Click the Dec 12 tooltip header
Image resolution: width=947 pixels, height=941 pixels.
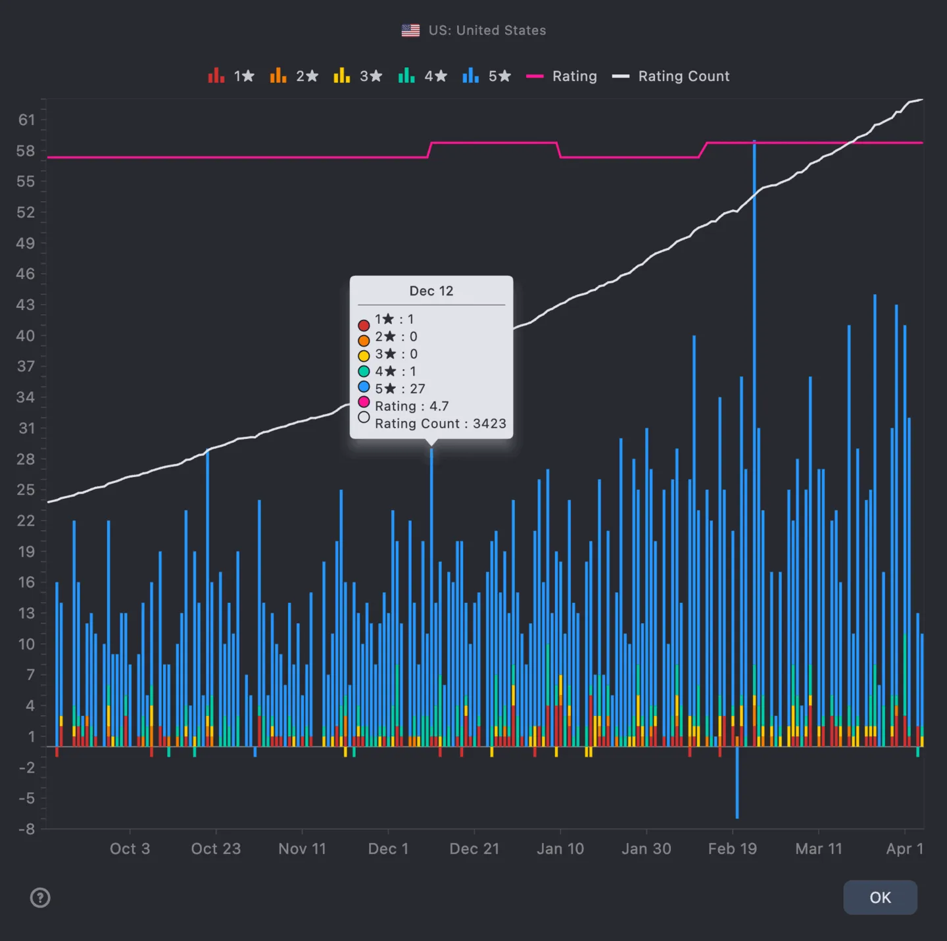[431, 290]
